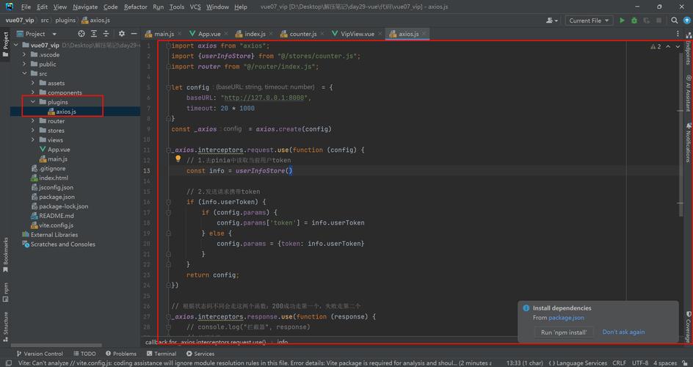Hide the Project tool window with minus icon
Image resolution: width=693 pixels, height=367 pixels.
[133, 34]
